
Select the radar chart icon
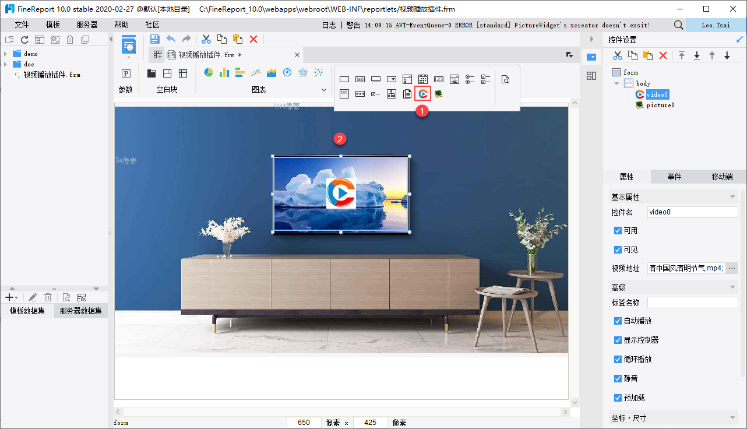pos(302,73)
